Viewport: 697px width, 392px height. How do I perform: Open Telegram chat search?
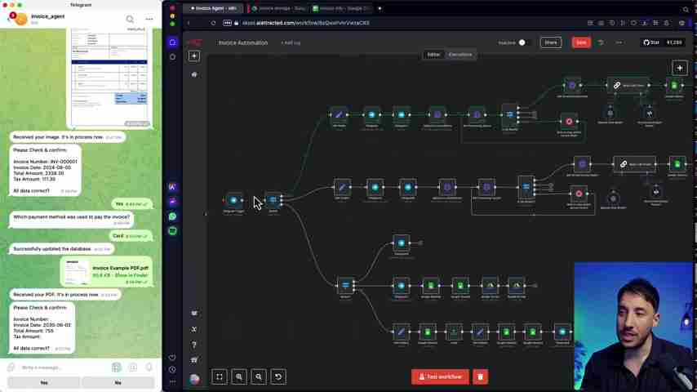pyautogui.click(x=130, y=19)
